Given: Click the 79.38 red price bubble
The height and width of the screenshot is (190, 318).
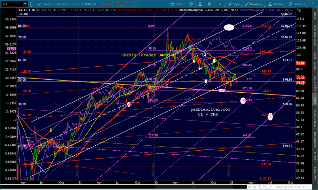Looking at the screenshot, I should [301, 78].
